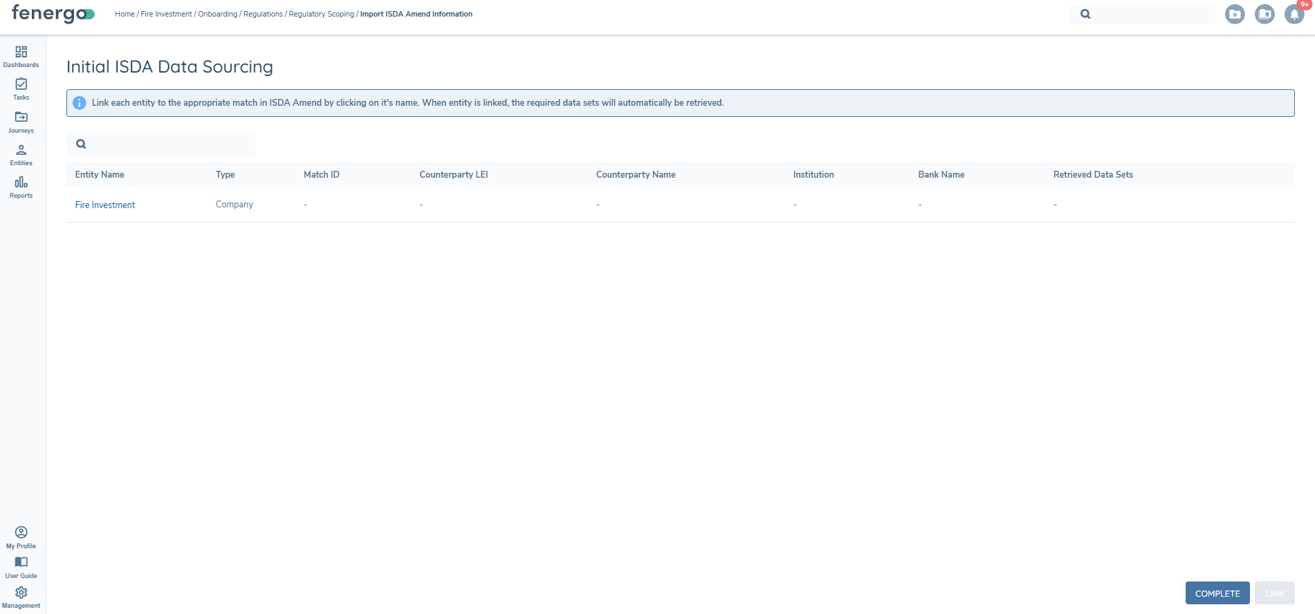Screen dimensions: 1315x614
Task: Go to Regulatory Scoping breadcrumb
Action: 321,14
